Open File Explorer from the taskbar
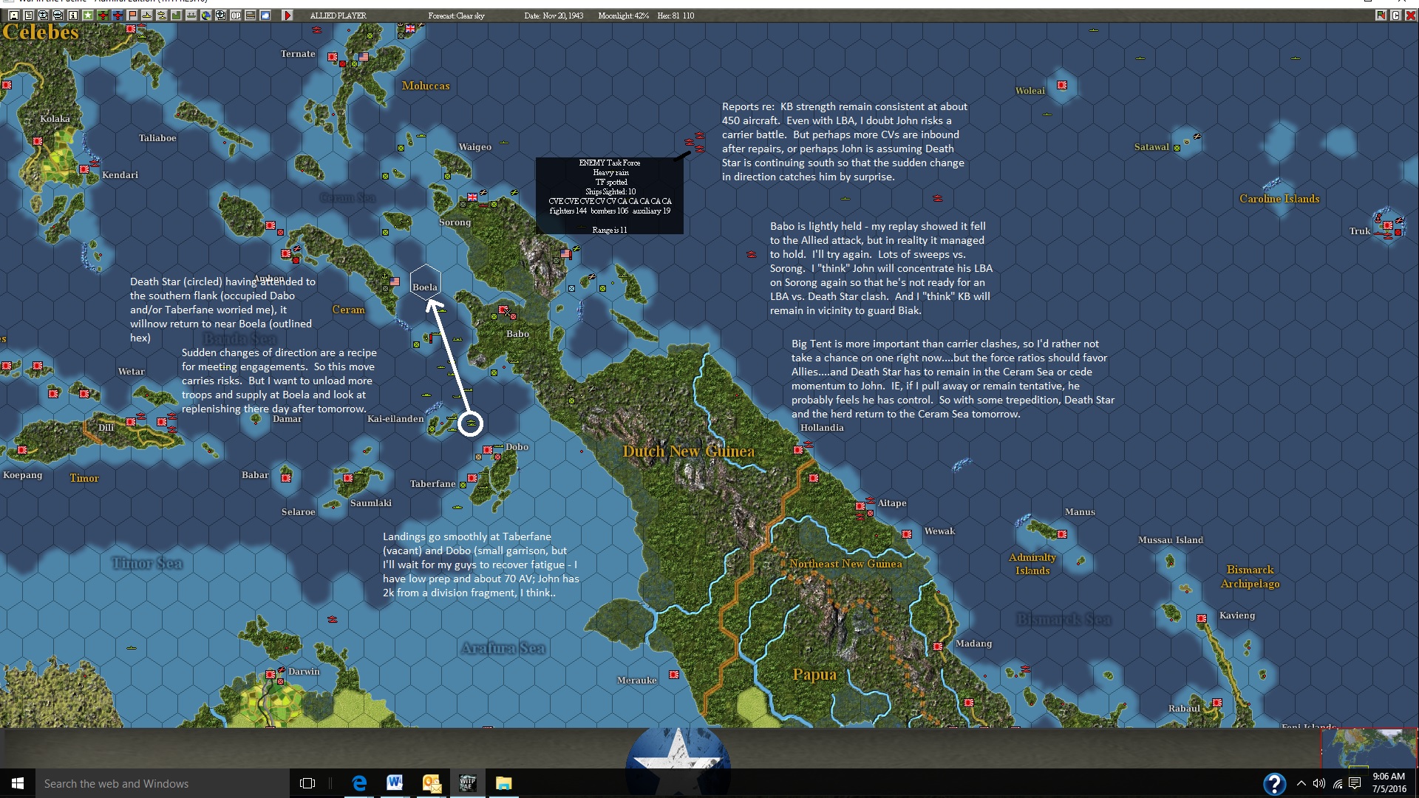The height and width of the screenshot is (798, 1419). click(503, 783)
